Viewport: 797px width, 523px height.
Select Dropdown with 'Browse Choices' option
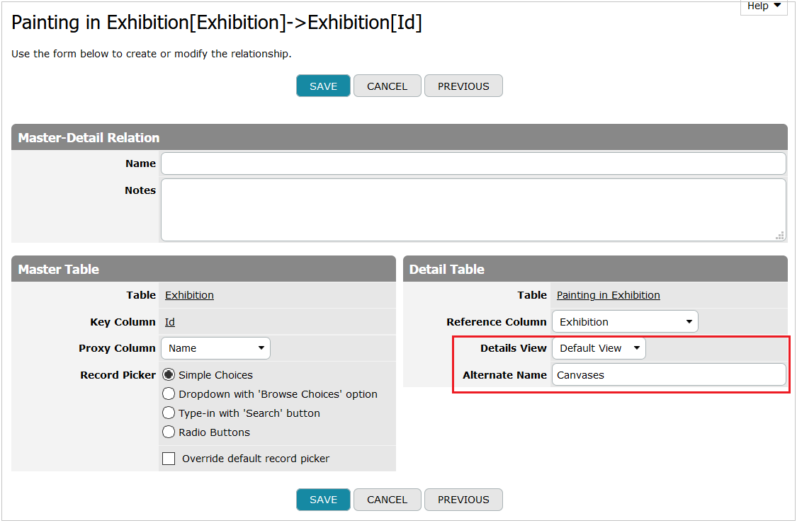click(168, 394)
